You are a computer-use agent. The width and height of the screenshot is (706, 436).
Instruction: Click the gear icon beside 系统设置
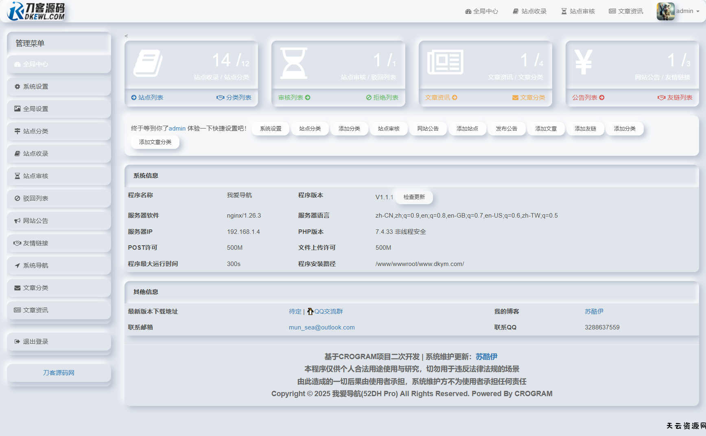pyautogui.click(x=17, y=87)
